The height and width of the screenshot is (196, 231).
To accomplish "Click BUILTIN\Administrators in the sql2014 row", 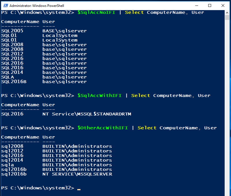I will pyautogui.click(x=77, y=160).
